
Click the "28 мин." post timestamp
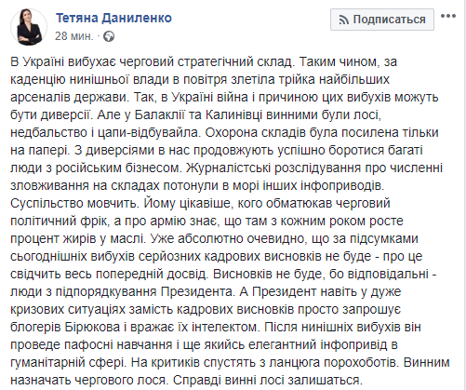pos(73,36)
